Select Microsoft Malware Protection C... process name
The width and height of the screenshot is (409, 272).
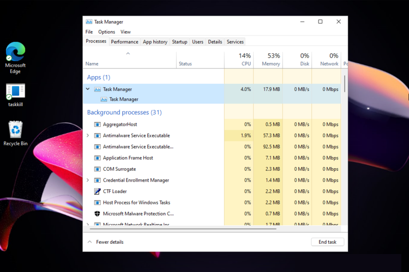coord(139,214)
